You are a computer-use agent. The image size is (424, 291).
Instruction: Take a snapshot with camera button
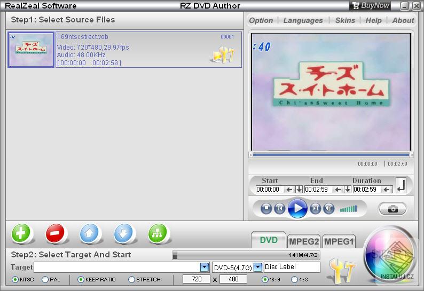(392, 209)
